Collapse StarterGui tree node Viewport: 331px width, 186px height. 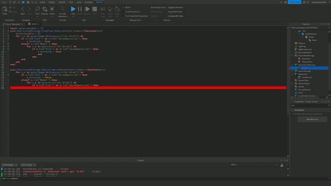click(292, 74)
